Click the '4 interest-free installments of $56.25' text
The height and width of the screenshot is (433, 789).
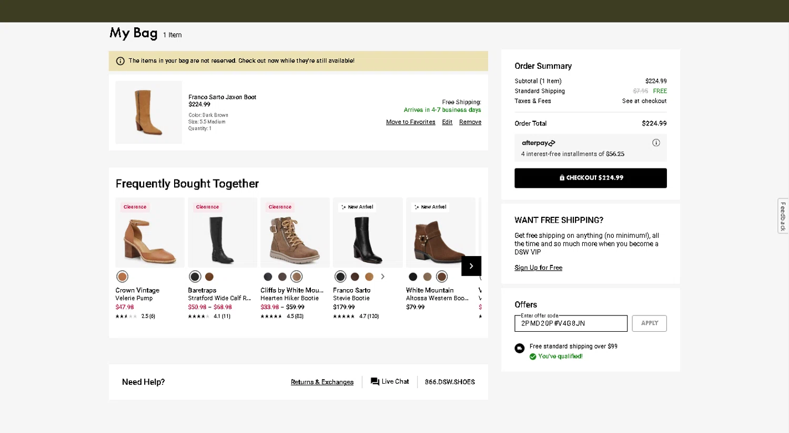pos(573,154)
